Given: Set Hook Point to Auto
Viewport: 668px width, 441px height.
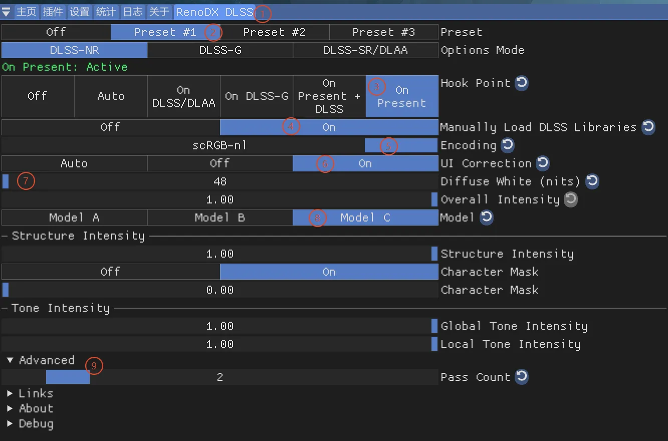Looking at the screenshot, I should [111, 96].
